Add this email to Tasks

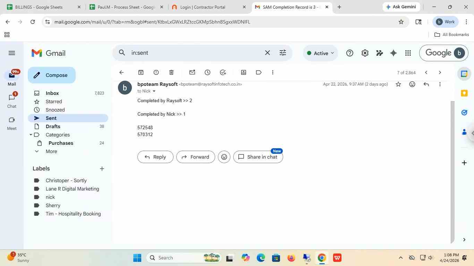click(223, 72)
